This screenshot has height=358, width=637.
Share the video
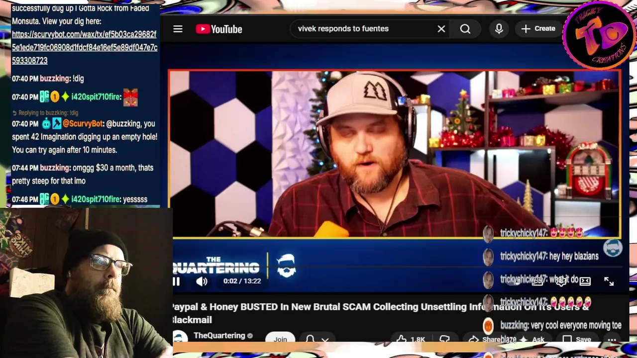493,340
